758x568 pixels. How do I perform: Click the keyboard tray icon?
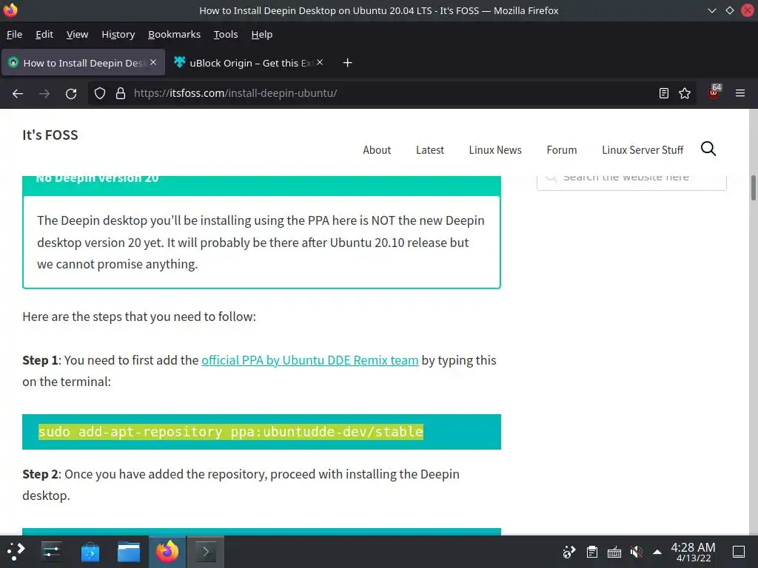point(614,552)
